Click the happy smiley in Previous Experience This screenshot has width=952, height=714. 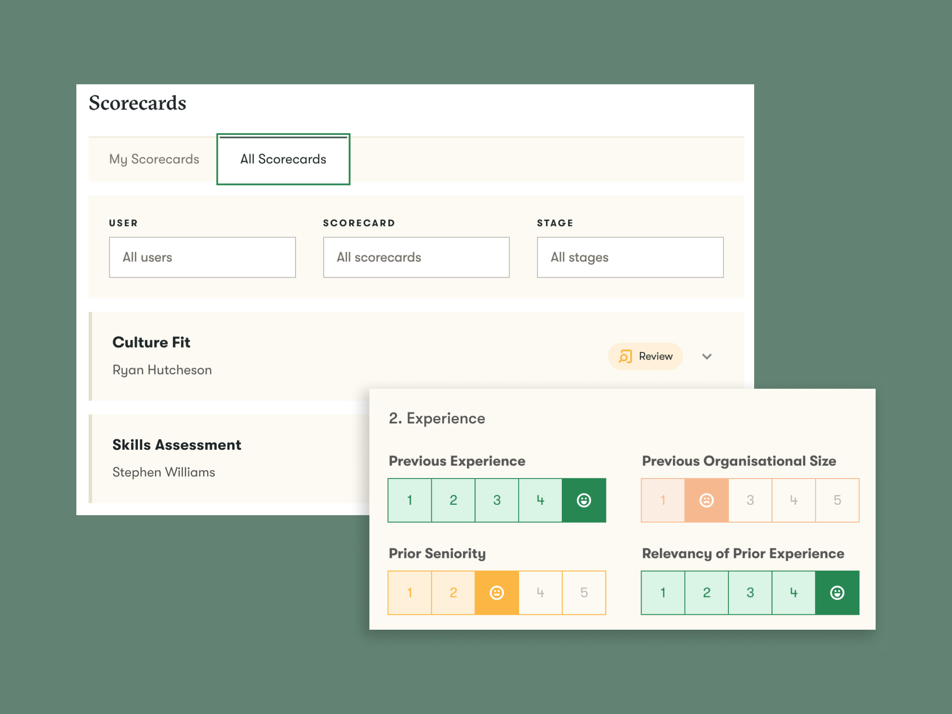(584, 500)
